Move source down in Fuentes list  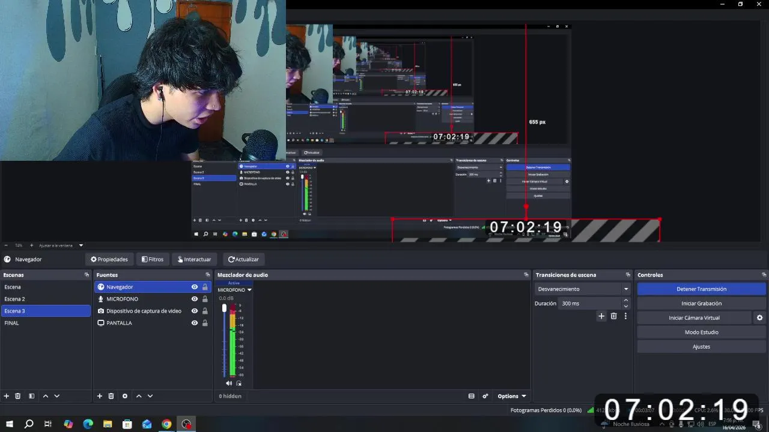[x=150, y=396]
